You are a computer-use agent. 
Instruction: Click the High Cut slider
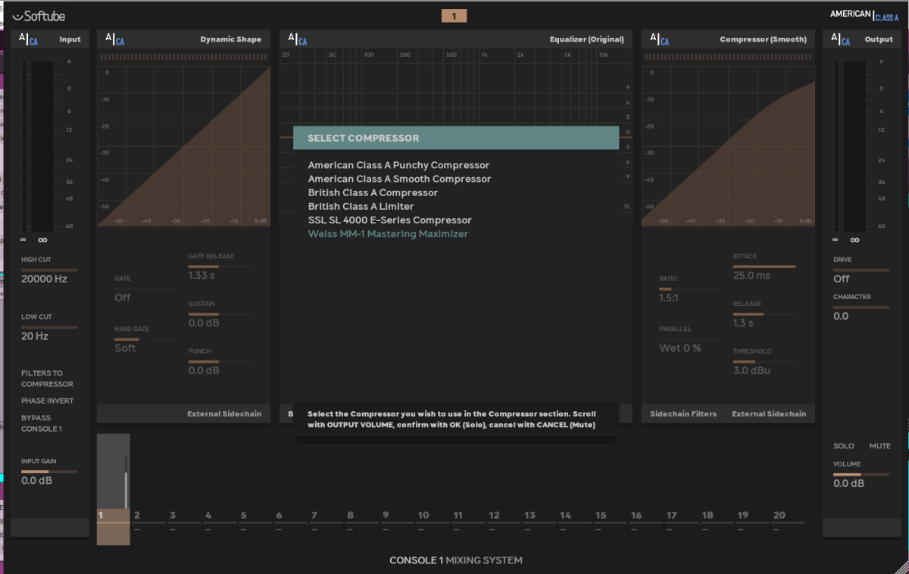(x=49, y=270)
